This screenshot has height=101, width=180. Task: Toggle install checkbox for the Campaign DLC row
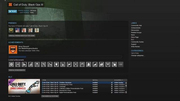(112, 87)
